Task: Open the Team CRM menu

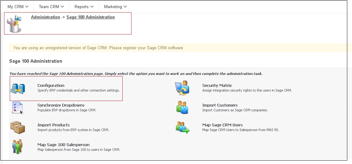Action: [x=51, y=7]
